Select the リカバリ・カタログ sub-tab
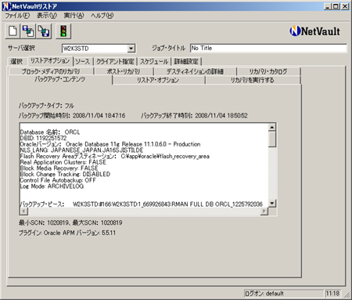 (x=268, y=71)
